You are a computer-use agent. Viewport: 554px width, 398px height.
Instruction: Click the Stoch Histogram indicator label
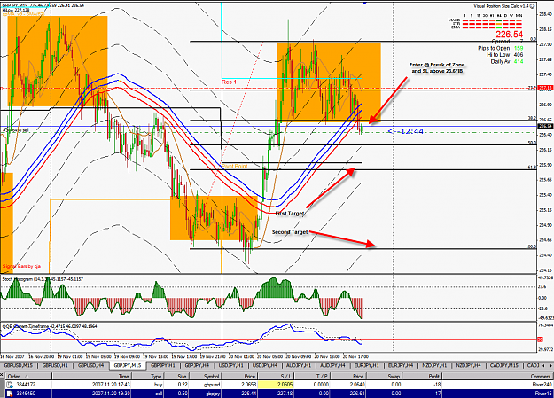click(43, 279)
